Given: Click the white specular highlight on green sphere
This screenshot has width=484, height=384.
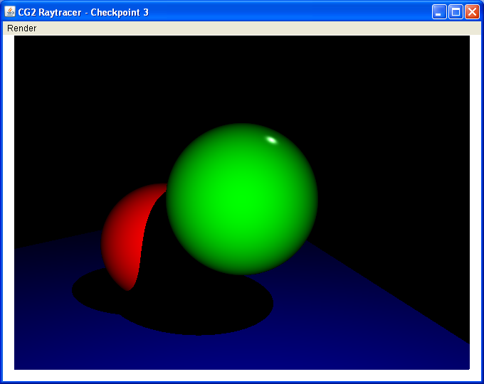Looking at the screenshot, I should 271,139.
